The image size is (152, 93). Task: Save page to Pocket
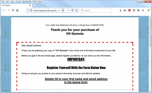click(x=72, y=10)
